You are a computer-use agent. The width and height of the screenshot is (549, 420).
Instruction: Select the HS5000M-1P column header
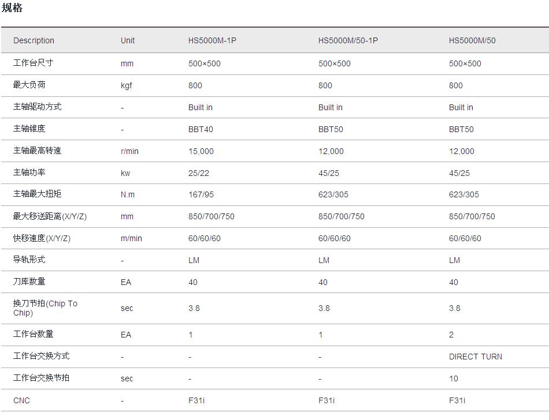212,40
